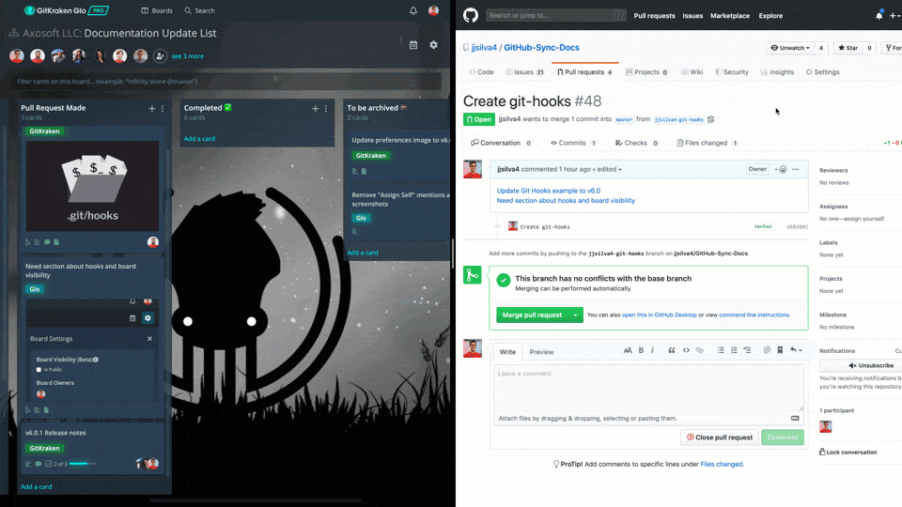Click green GitKraken label on v6.0.1 Release notes card

click(x=44, y=449)
